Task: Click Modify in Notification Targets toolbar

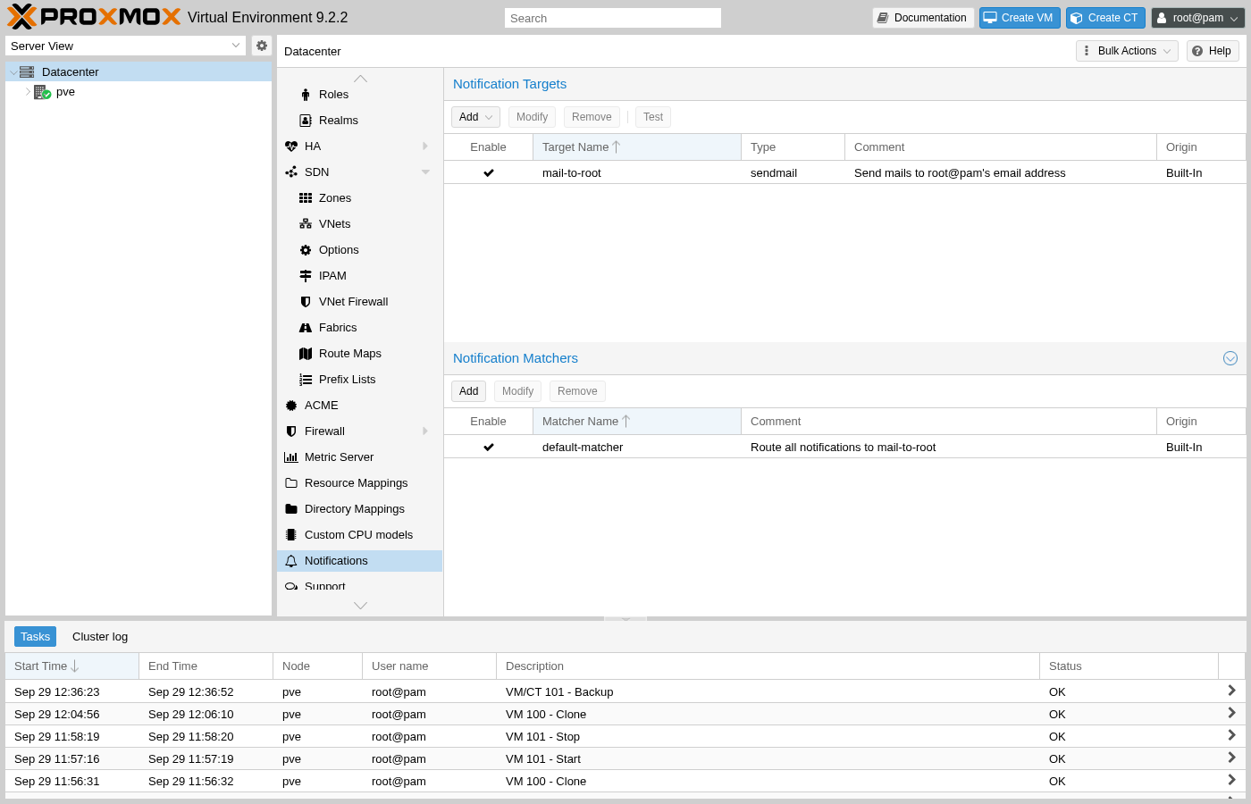Action: click(x=532, y=117)
